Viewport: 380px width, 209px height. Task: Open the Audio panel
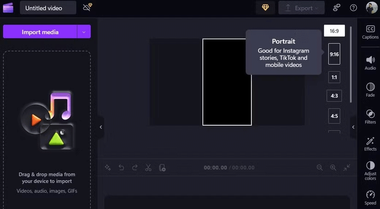coord(370,63)
